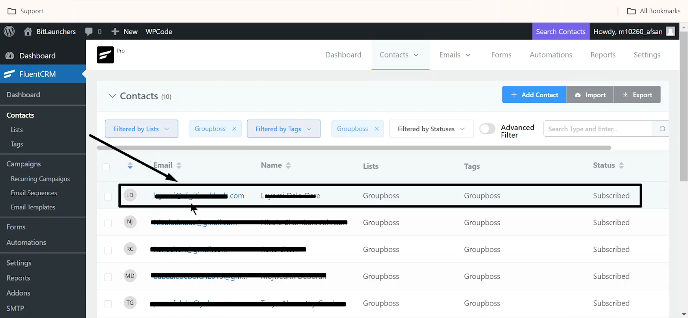
Task: Check the MD contact row checkbox
Action: [x=108, y=277]
